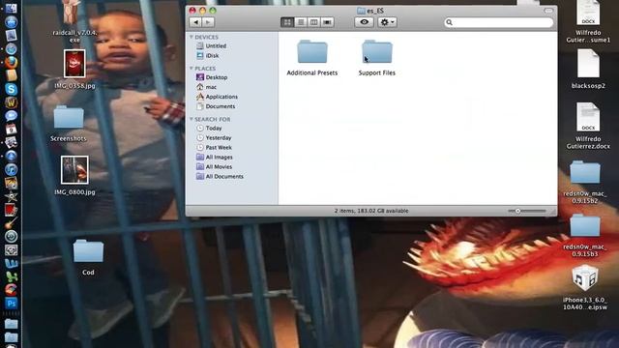
Task: Switch Finder to icon view
Action: [x=287, y=22]
